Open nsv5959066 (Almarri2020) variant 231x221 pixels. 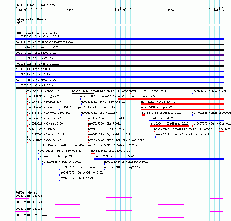pyautogui.click(x=78, y=167)
